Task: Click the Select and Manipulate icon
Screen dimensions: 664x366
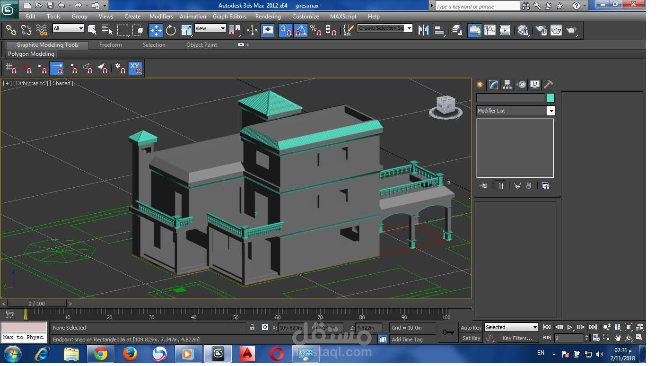Action: coord(252,30)
